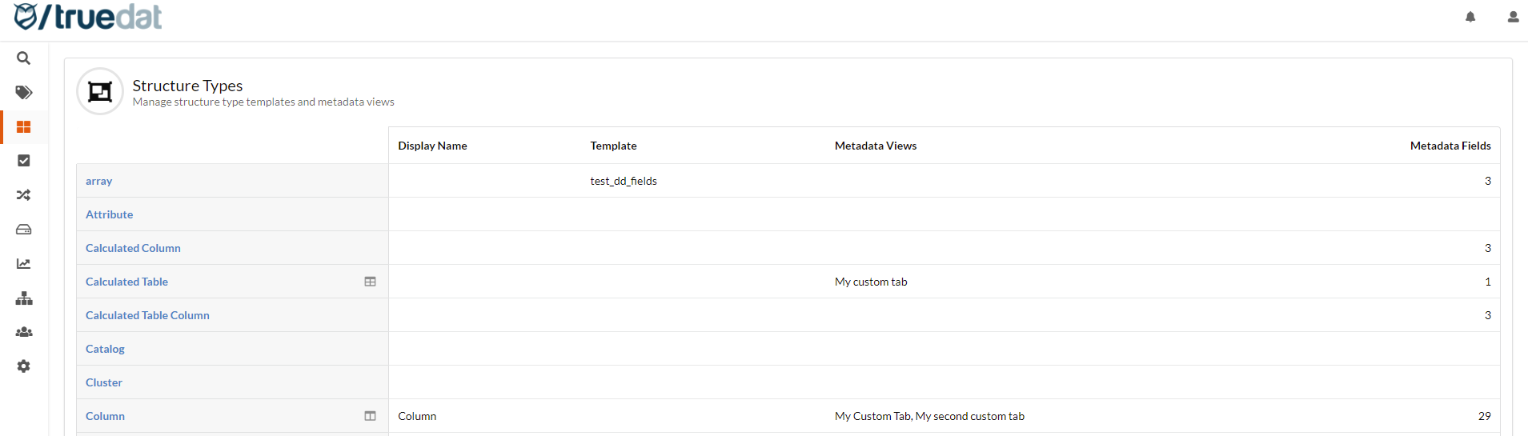The height and width of the screenshot is (436, 1528).
Task: Select the orange grid catalog icon
Action: click(24, 127)
